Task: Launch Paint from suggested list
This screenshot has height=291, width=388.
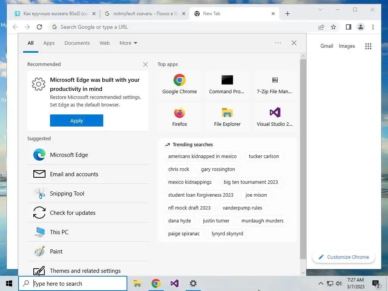Action: tap(88, 251)
